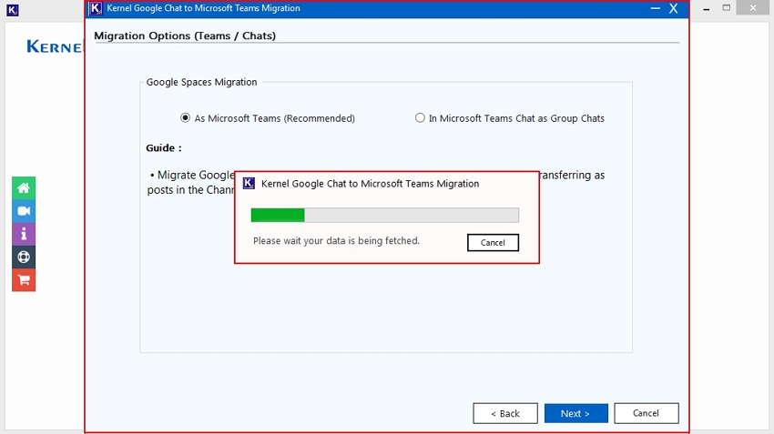774x434 pixels.
Task: Click 'Please wait your data is being fetched' text
Action: tap(336, 241)
